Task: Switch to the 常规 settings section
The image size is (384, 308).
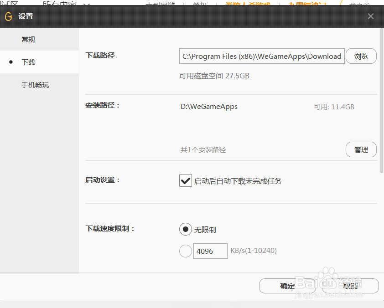Action: pyautogui.click(x=28, y=40)
